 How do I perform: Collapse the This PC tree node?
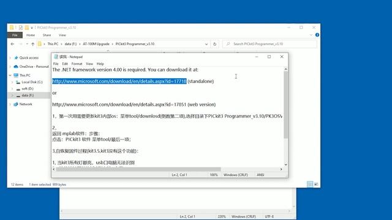[10, 75]
